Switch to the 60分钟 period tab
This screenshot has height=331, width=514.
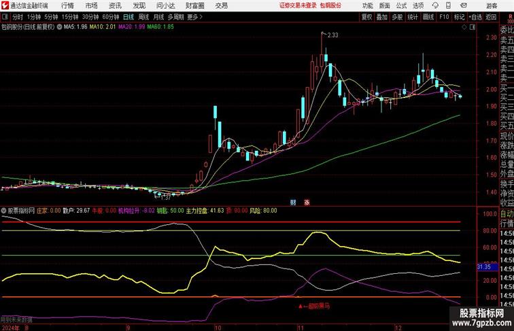pos(111,17)
